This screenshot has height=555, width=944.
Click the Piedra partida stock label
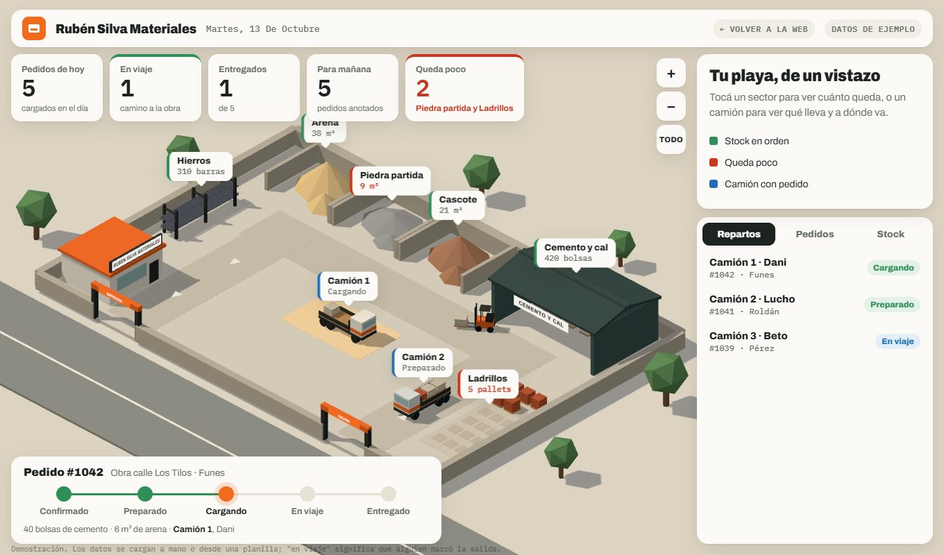click(391, 180)
